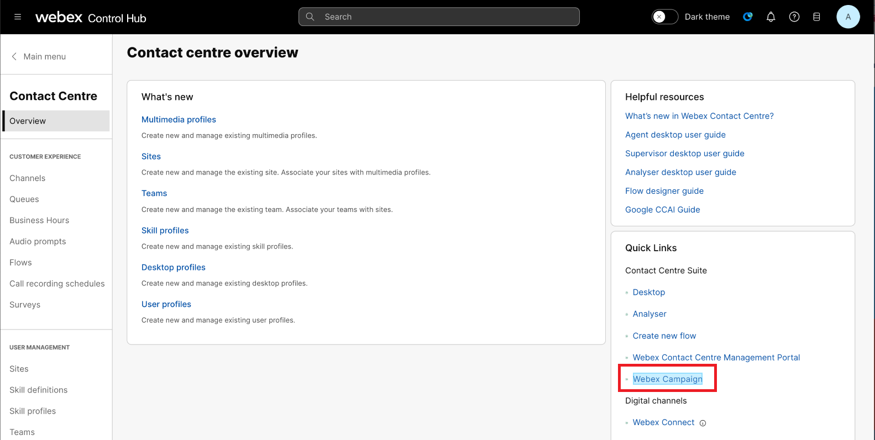The height and width of the screenshot is (440, 875).
Task: Open Webex Contact Centre Management Portal
Action: [716, 358]
